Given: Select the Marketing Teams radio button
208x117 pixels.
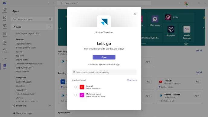Looking at the screenshot, I should point(76,95).
